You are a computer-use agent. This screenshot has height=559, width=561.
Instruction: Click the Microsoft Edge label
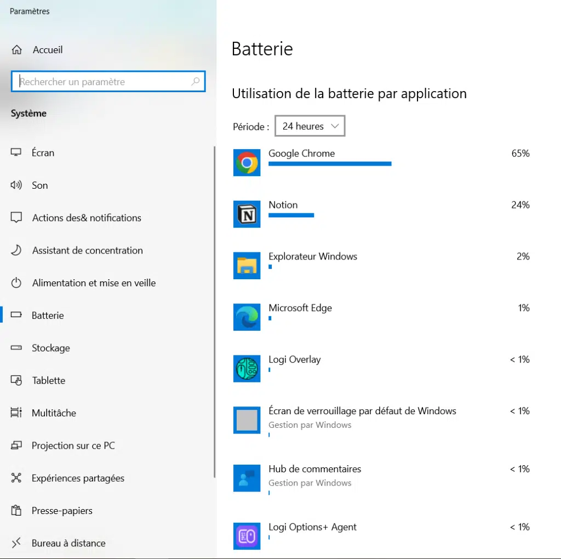coord(300,308)
